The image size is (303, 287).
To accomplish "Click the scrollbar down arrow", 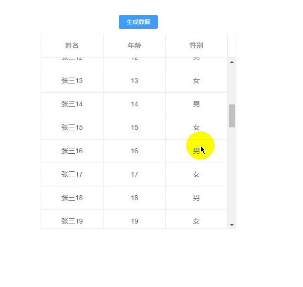I will click(x=232, y=225).
